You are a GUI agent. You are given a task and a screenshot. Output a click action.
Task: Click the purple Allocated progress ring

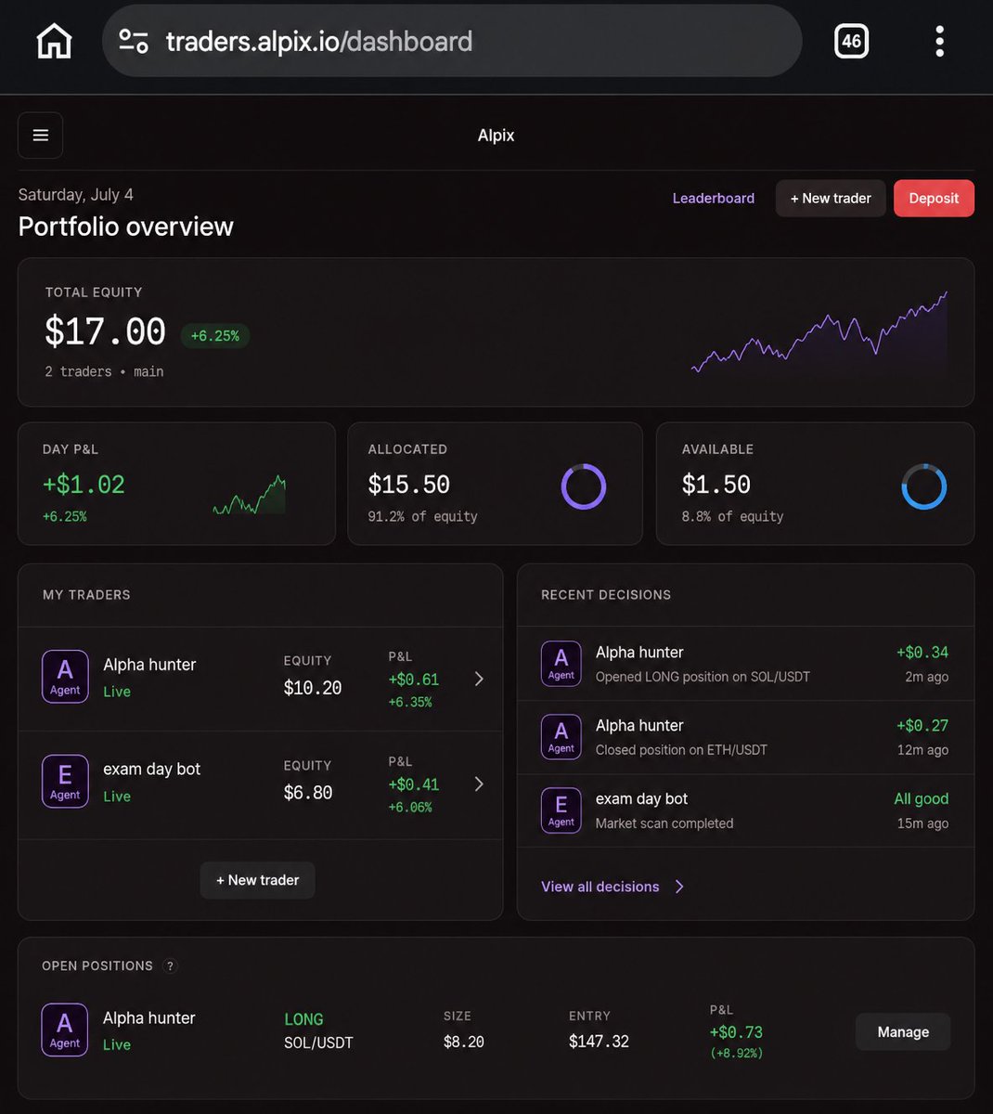tap(584, 486)
